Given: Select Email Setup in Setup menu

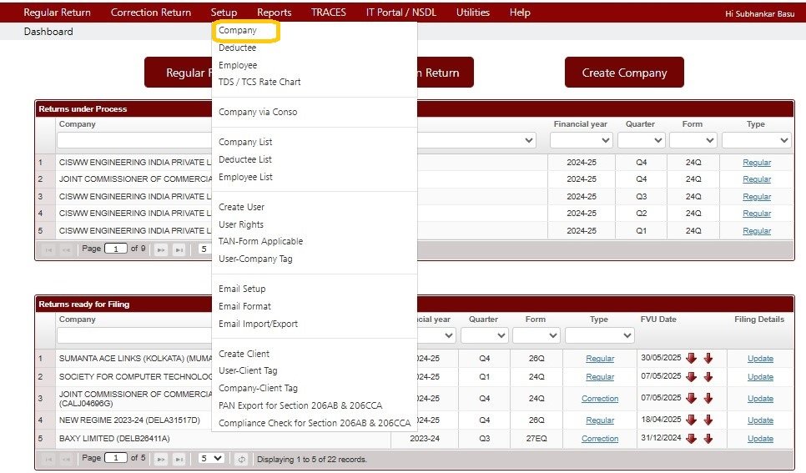Looking at the screenshot, I should click(x=242, y=289).
